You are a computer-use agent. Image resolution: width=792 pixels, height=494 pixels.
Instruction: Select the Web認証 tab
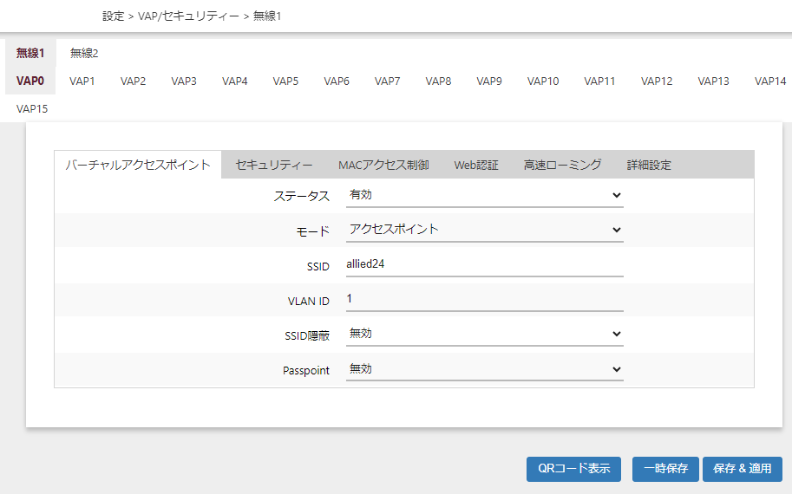click(x=476, y=165)
